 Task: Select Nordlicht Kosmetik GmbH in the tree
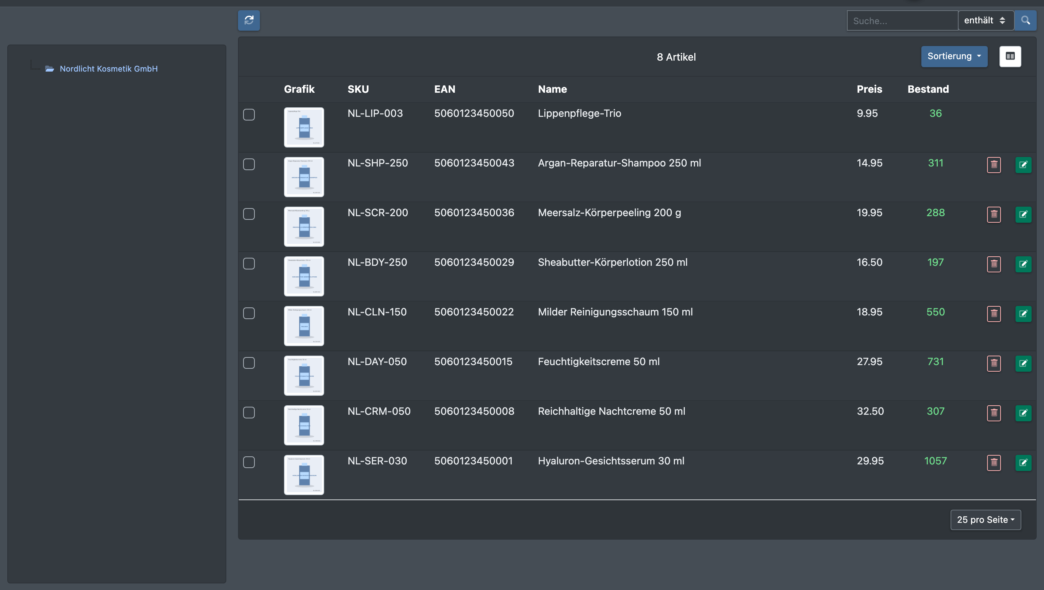coord(109,69)
